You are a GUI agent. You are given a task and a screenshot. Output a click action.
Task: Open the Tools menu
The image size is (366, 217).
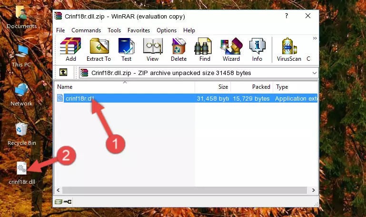(114, 30)
